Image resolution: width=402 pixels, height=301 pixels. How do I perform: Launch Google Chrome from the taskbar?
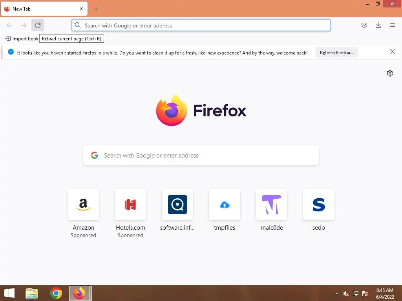click(x=56, y=293)
